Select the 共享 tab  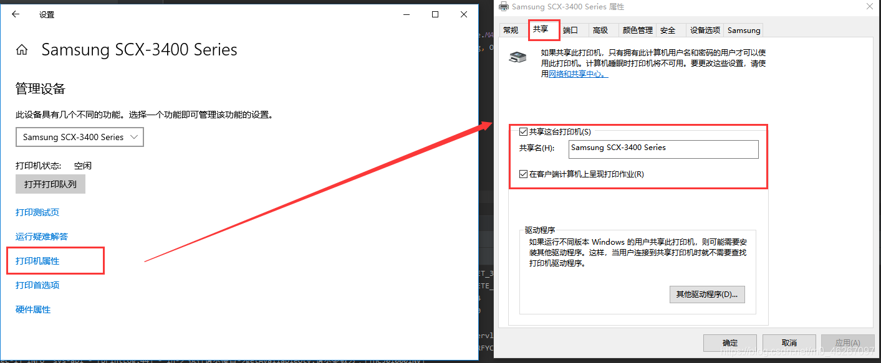pyautogui.click(x=540, y=29)
